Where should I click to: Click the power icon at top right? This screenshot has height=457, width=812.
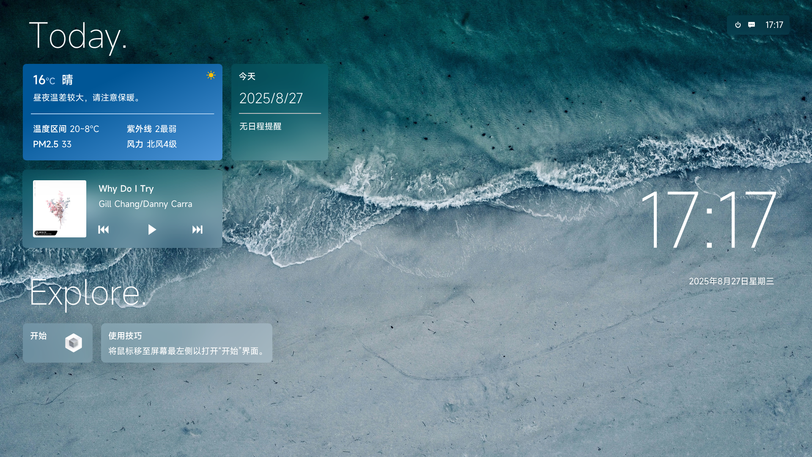point(738,25)
